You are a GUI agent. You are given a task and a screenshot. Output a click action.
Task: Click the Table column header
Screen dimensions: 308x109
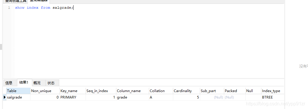click(18, 91)
